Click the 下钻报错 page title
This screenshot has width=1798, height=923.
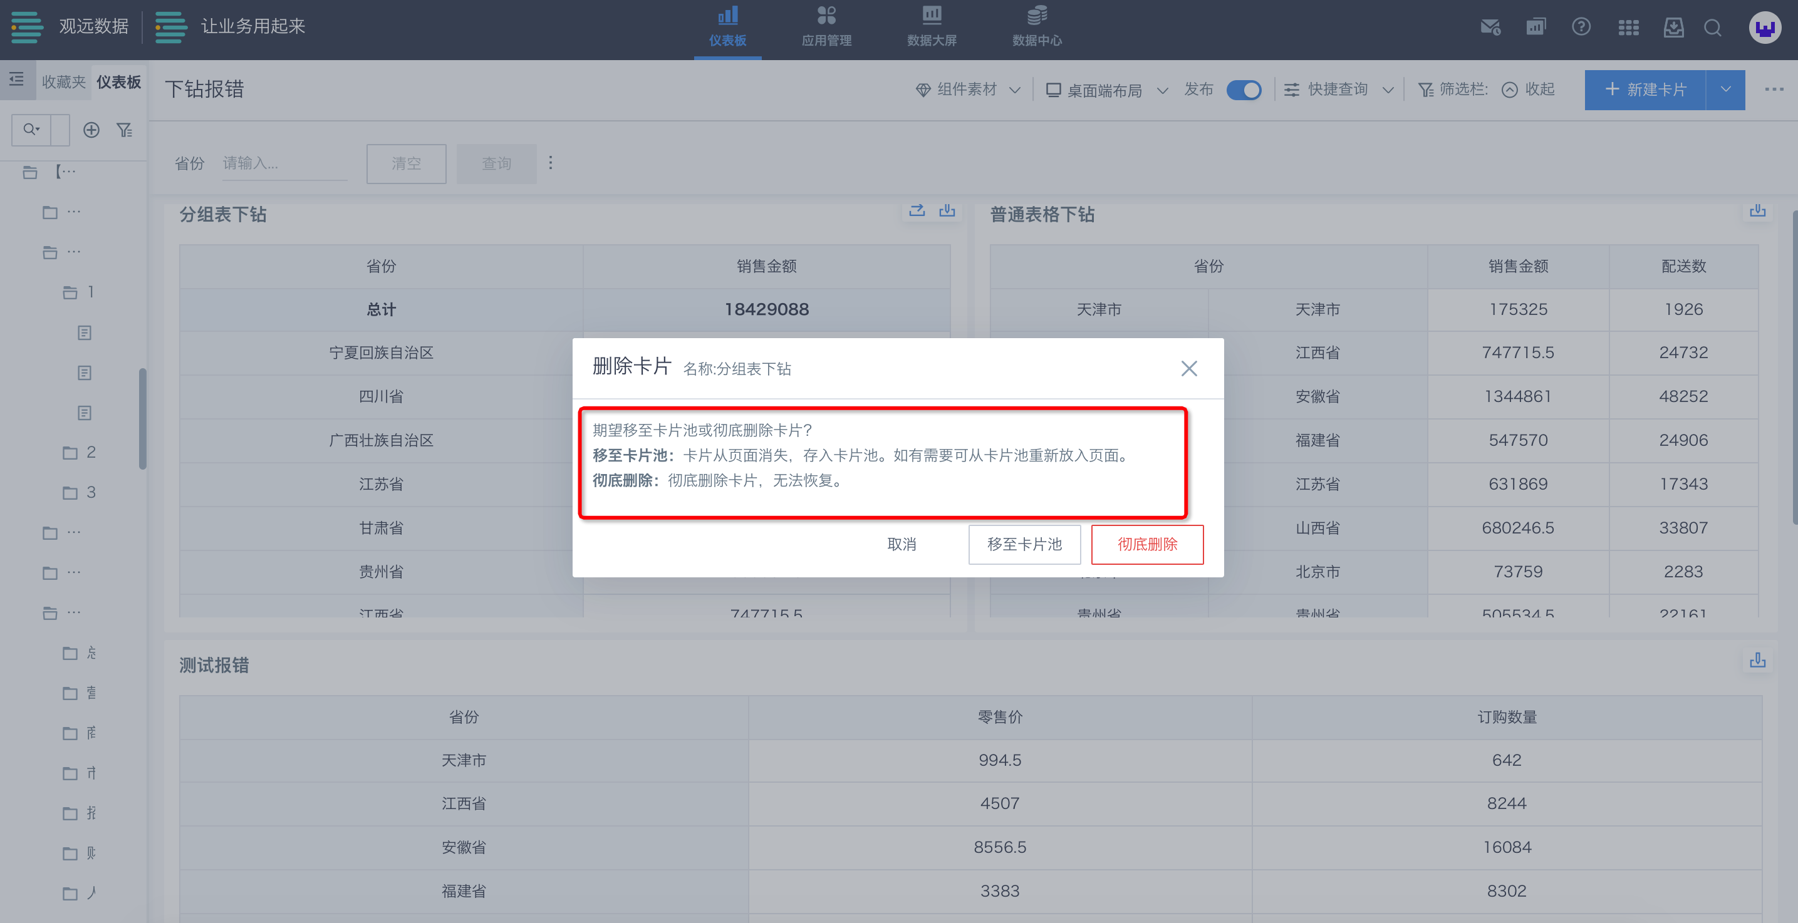pos(204,90)
